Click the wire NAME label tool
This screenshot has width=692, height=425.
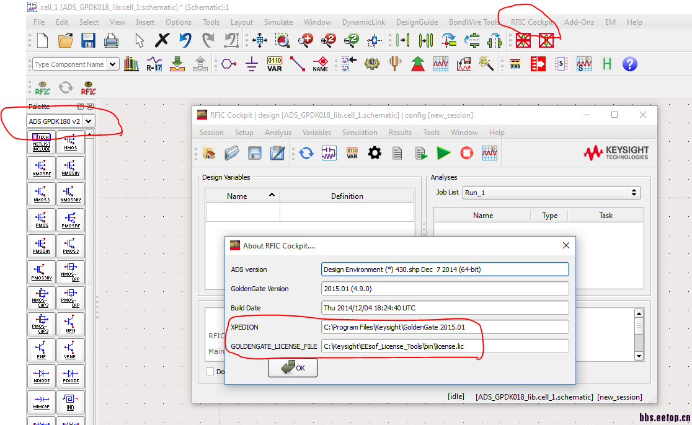[321, 64]
